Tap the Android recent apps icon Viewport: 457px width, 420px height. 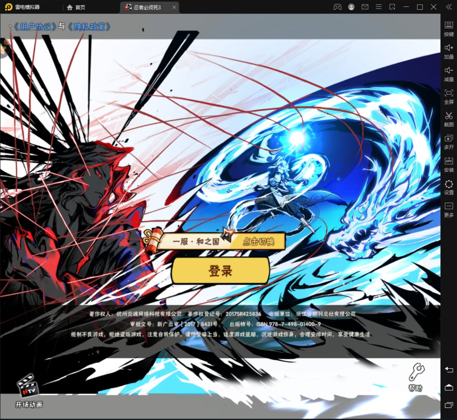pyautogui.click(x=449, y=405)
